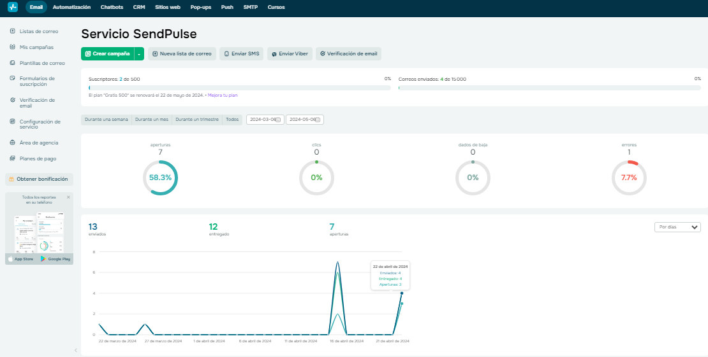Screen dimensions: 708x357
Task: Click the Obtener bonificación button
Action: [39, 179]
